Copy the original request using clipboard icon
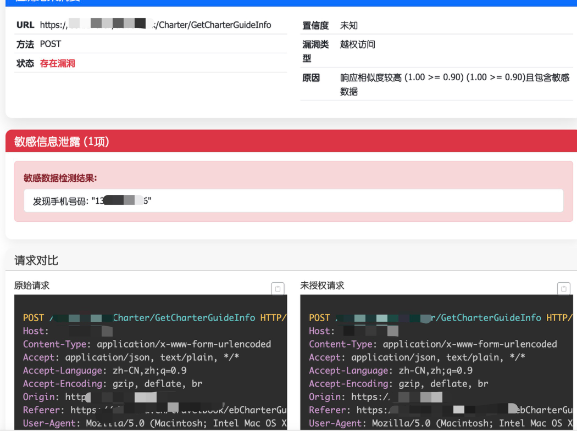 click(x=278, y=289)
